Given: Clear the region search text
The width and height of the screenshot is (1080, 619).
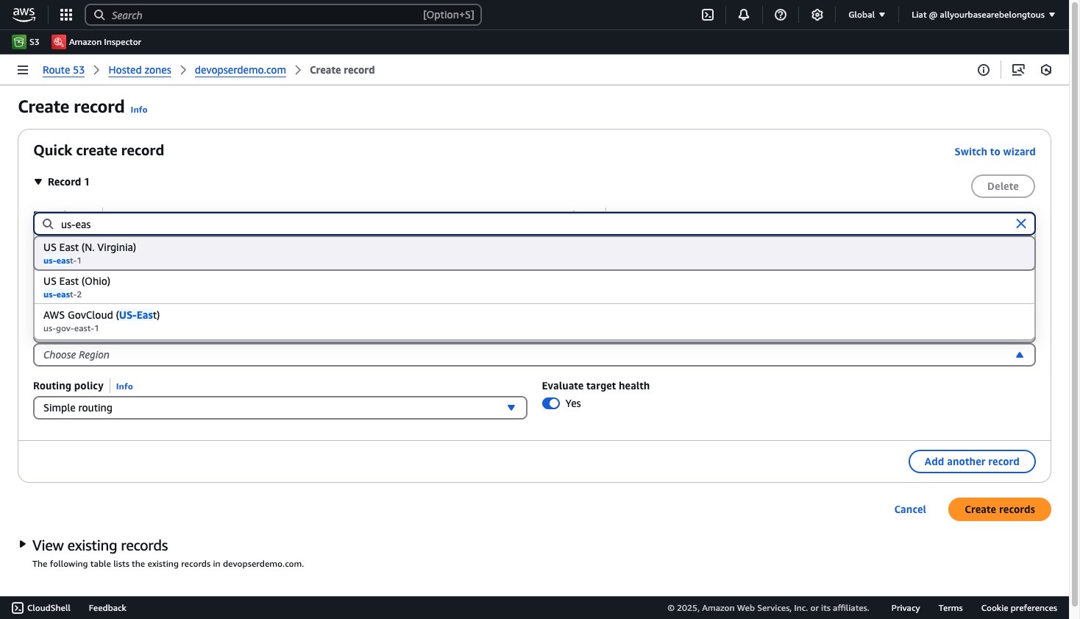Looking at the screenshot, I should click(1021, 224).
